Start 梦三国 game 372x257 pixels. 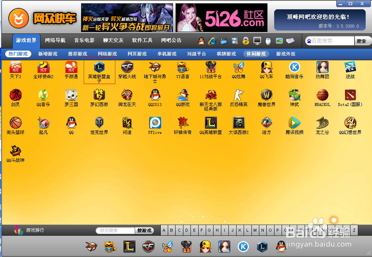coord(71,97)
